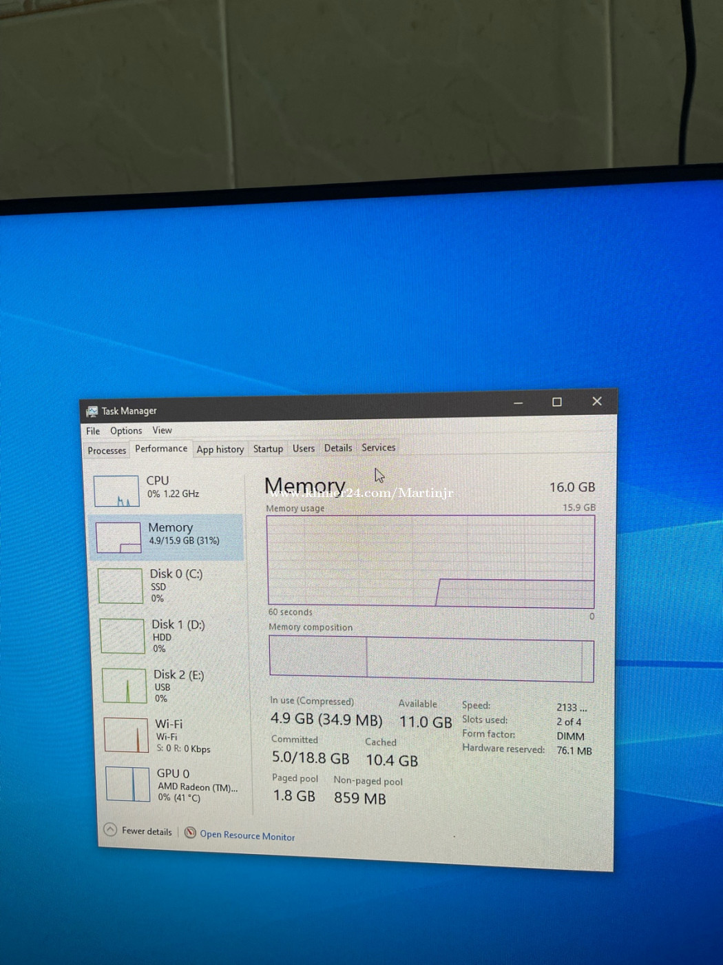Maximize the Task Manager window
This screenshot has width=723, height=965.
pyautogui.click(x=557, y=402)
